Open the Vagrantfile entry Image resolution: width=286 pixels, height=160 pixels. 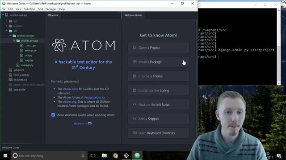[x=19, y=90]
